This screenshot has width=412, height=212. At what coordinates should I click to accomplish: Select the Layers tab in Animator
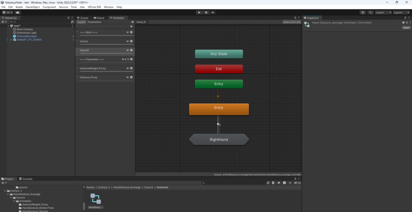81,22
